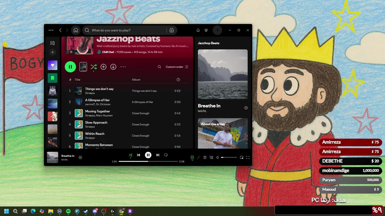Add Jazzhop Beats to library
The width and height of the screenshot is (385, 216).
coord(103,67)
